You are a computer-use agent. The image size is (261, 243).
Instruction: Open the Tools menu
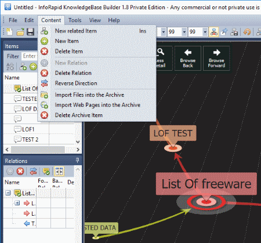click(x=75, y=20)
